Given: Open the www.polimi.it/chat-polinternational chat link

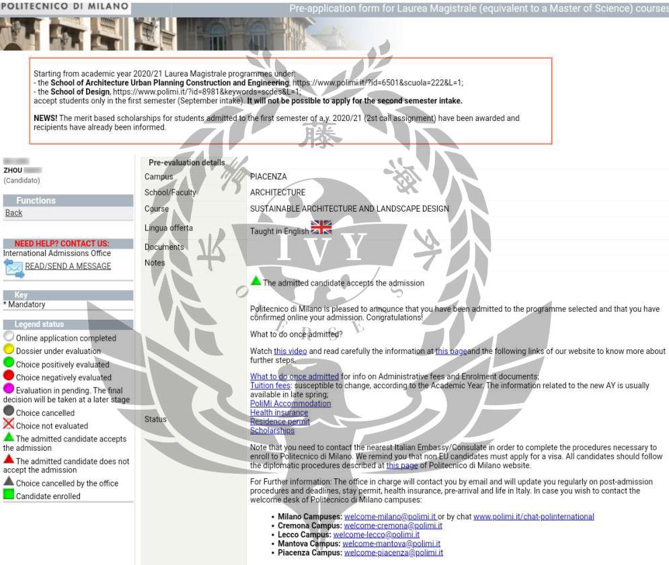Looking at the screenshot, I should 534,517.
